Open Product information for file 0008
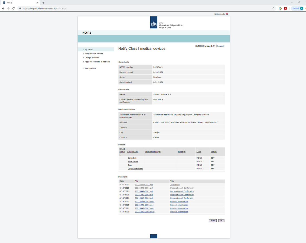 (x=179, y=212)
